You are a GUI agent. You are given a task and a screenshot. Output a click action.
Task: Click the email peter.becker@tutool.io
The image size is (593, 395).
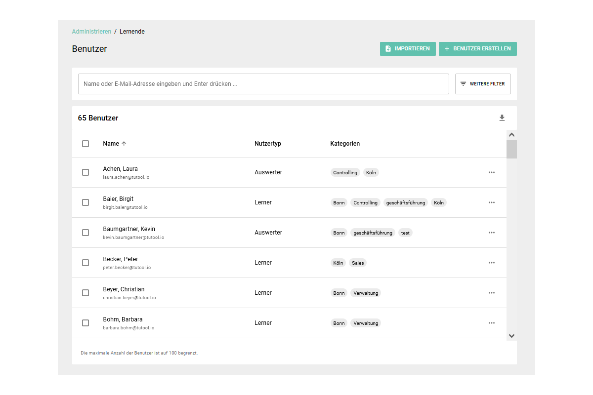[127, 268]
